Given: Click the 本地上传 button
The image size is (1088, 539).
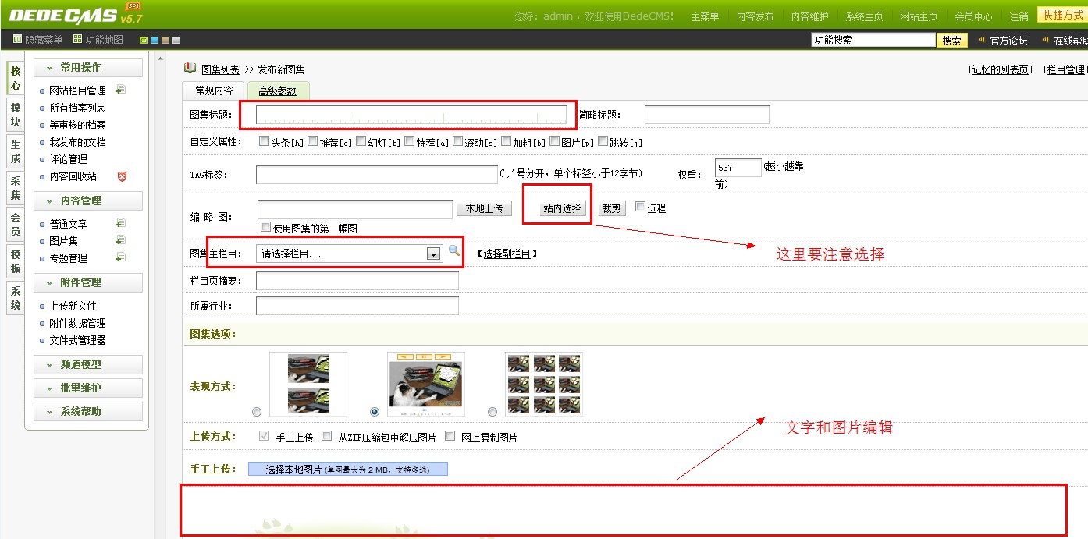Looking at the screenshot, I should click(484, 208).
